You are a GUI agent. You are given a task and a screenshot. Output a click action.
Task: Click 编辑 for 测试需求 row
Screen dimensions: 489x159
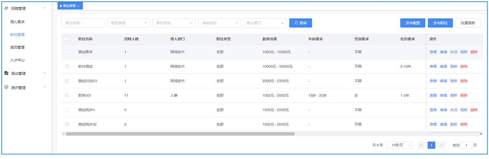click(x=443, y=52)
